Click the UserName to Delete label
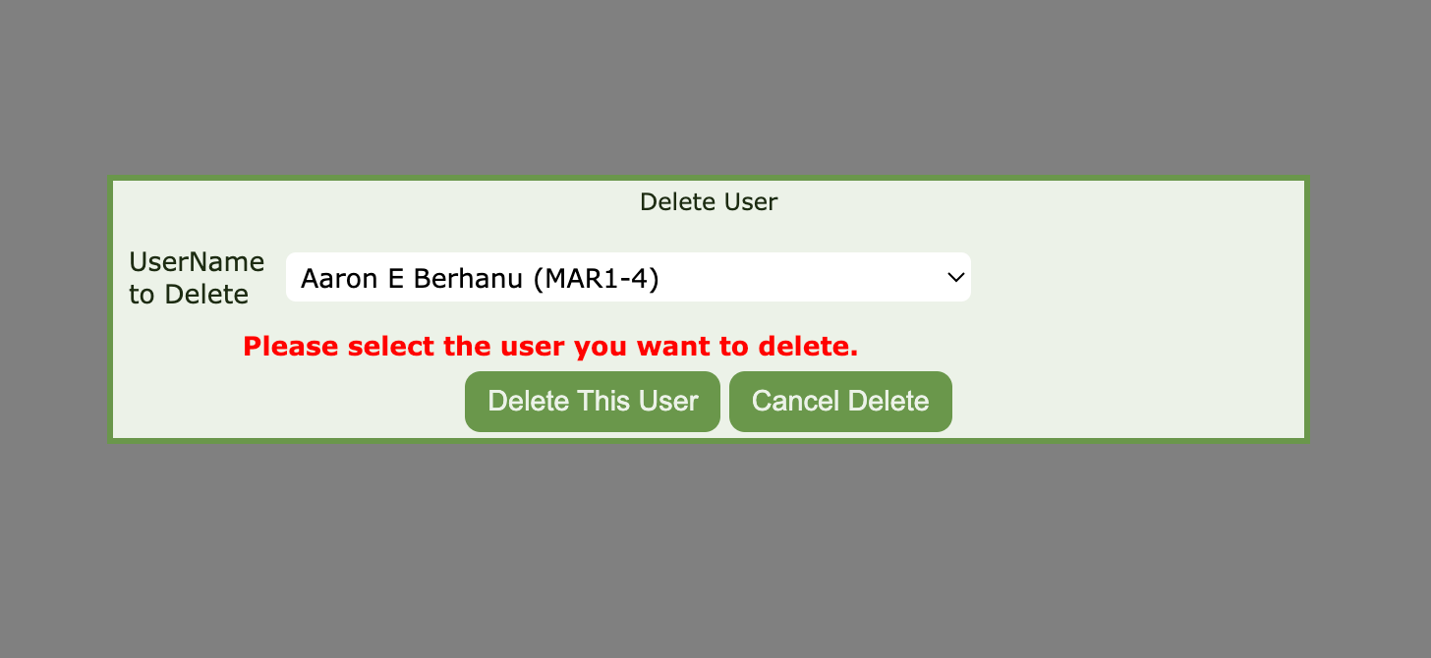Viewport: 1431px width, 658px height. [x=197, y=278]
